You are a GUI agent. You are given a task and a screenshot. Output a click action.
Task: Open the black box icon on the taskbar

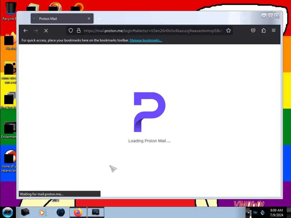tap(25, 212)
